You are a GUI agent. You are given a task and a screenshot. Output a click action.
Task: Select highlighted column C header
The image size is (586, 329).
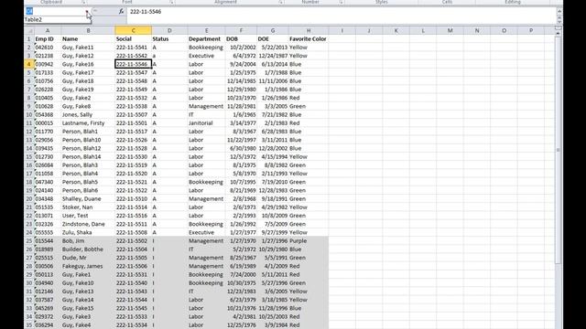tap(133, 30)
